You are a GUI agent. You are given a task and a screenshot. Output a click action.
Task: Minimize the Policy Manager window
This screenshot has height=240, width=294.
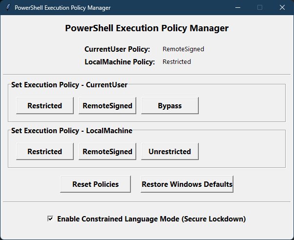point(238,7)
